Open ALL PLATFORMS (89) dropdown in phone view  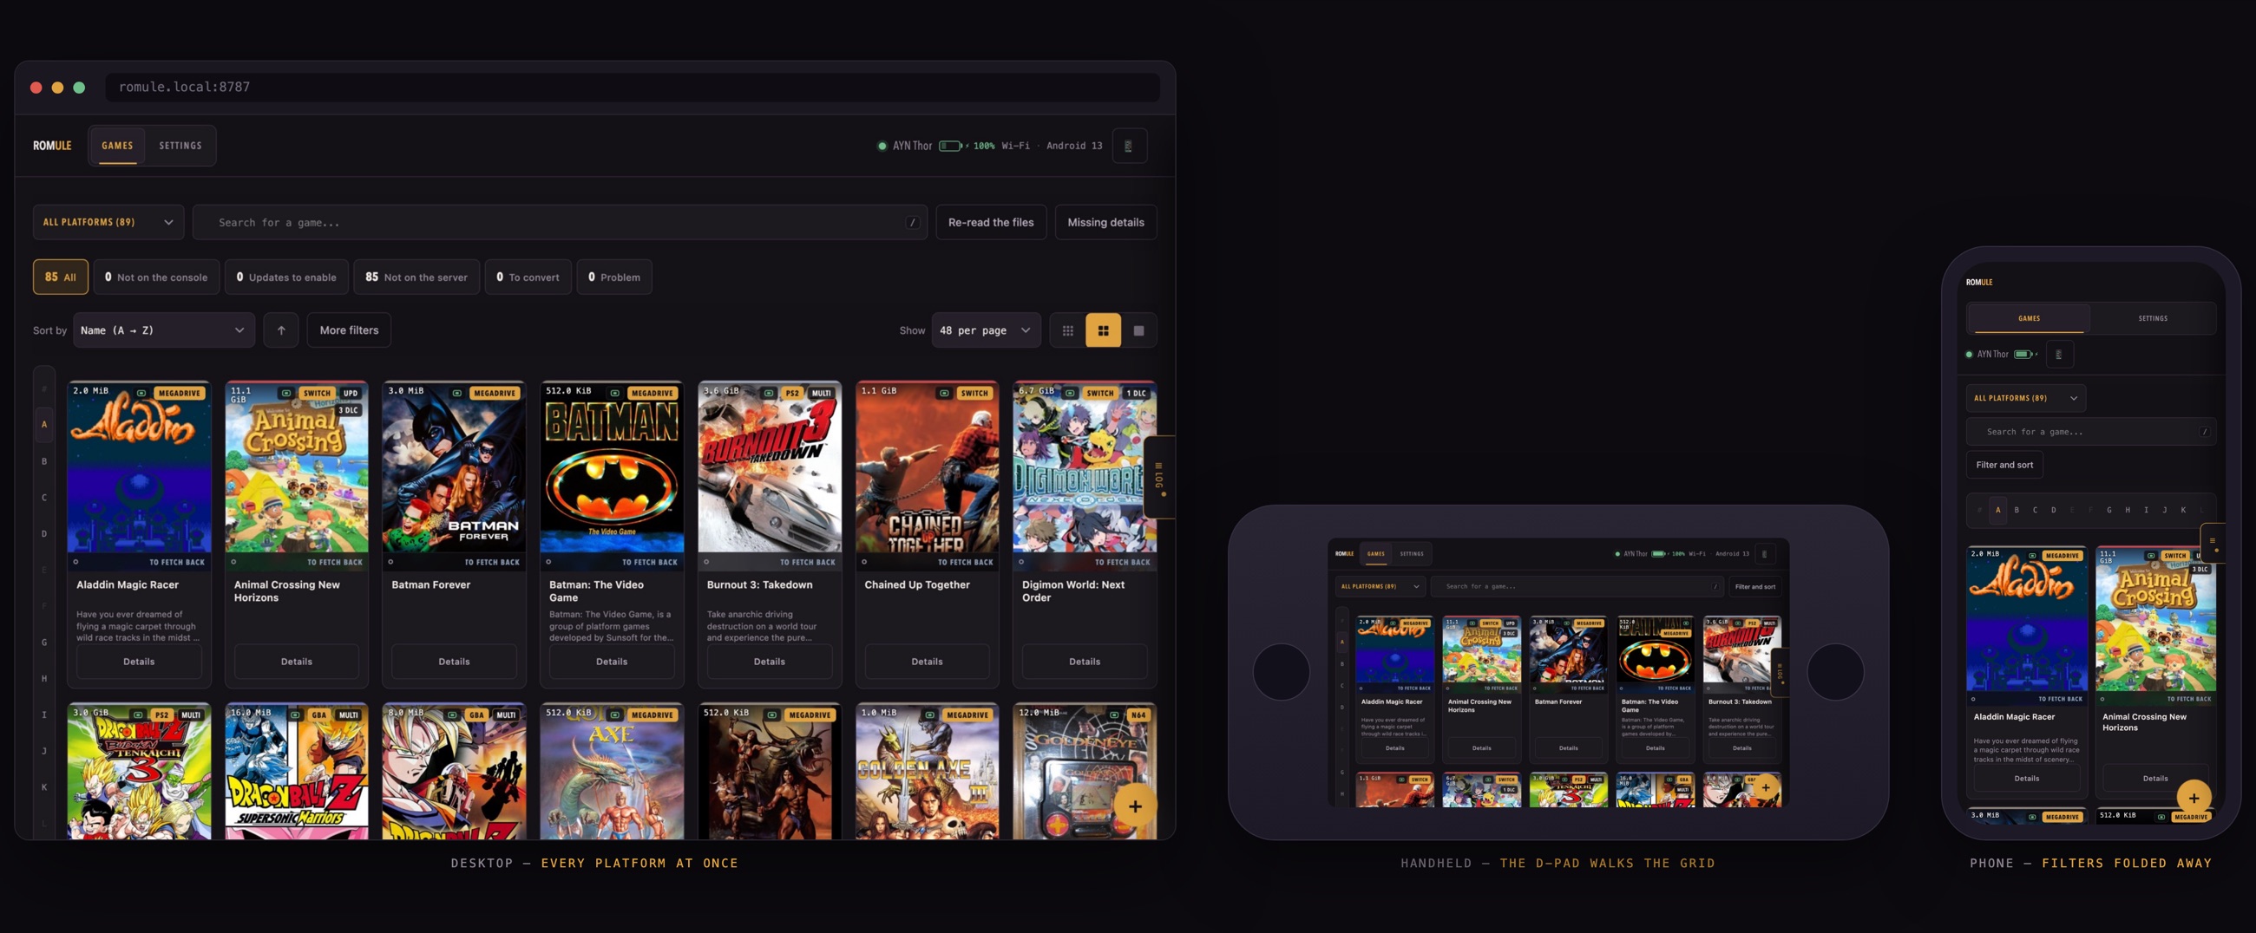coord(2026,398)
